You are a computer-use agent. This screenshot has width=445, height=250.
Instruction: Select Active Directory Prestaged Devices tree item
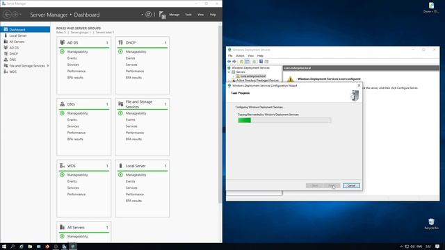(257, 81)
